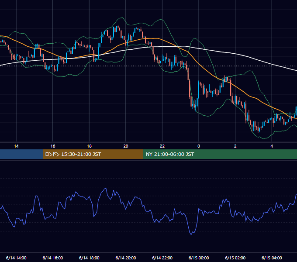Click the time axis label 22
The width and height of the screenshot is (297, 262).
(162, 146)
